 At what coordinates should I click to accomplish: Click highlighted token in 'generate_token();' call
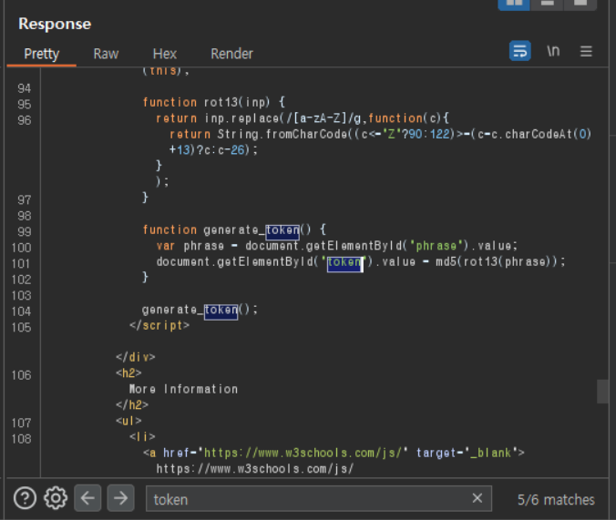[x=221, y=311]
